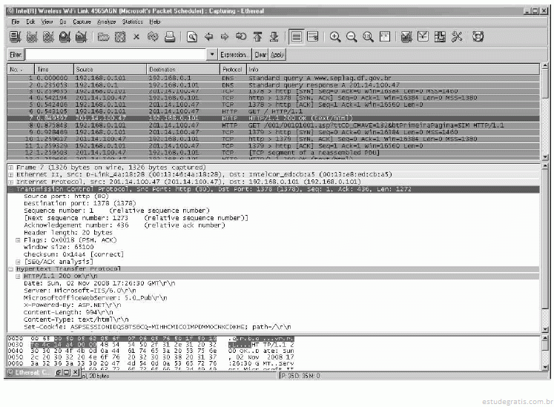Select packet 6 GET / HTTP/1.1 row

(x=273, y=112)
